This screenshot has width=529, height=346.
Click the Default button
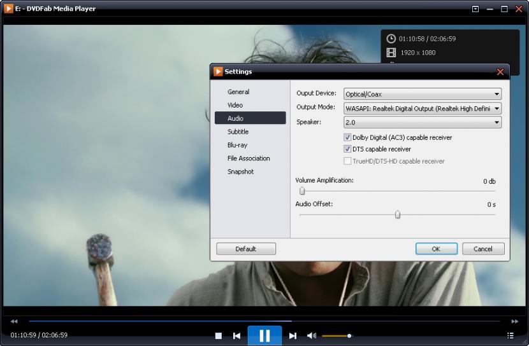click(246, 249)
